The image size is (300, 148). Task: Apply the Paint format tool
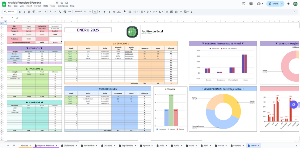click(34, 12)
